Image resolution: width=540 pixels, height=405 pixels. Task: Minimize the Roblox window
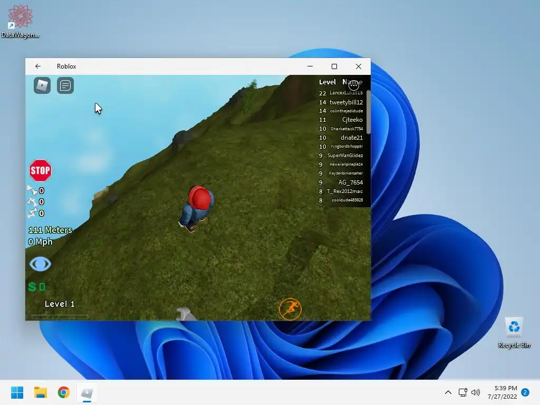pos(310,66)
